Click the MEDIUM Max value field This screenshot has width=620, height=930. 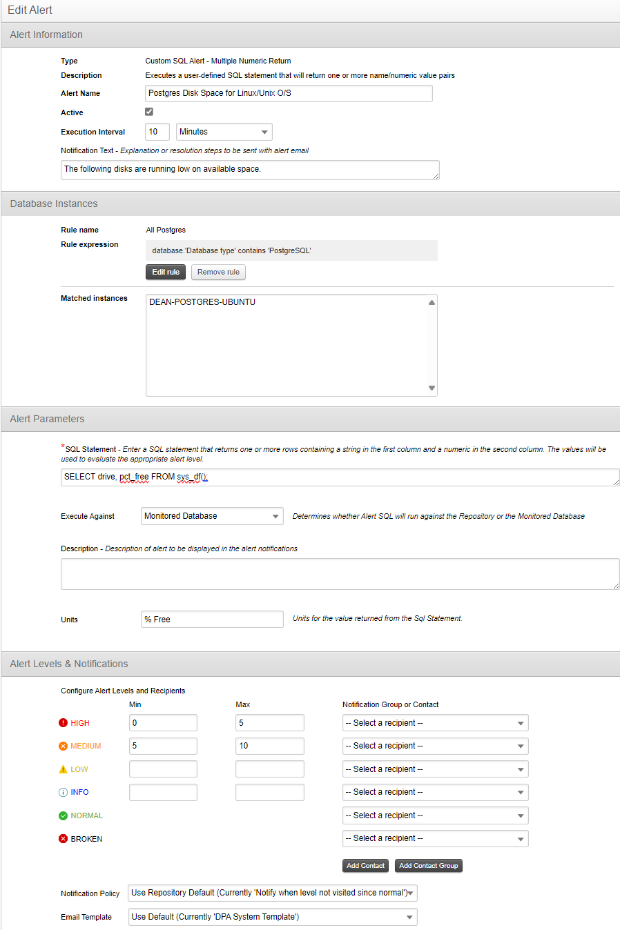tap(270, 746)
